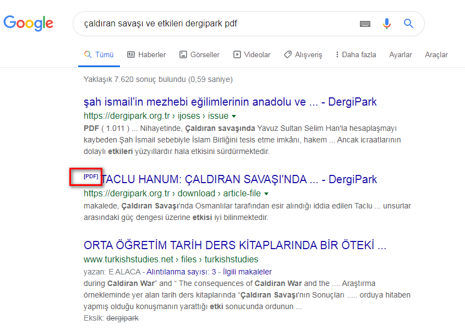Expand dropdown arrow next to ijoses issue URL
The image size is (465, 330).
coord(234,116)
